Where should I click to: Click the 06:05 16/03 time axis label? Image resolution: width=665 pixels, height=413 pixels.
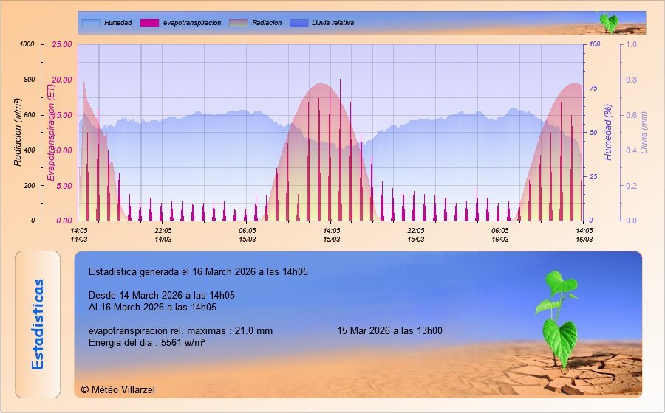tap(500, 235)
